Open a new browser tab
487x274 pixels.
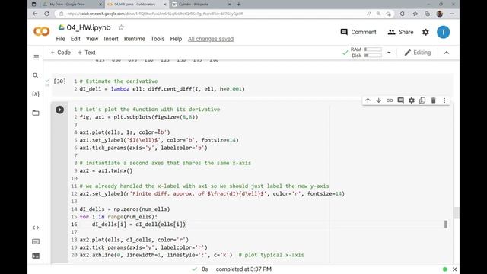tap(239, 5)
